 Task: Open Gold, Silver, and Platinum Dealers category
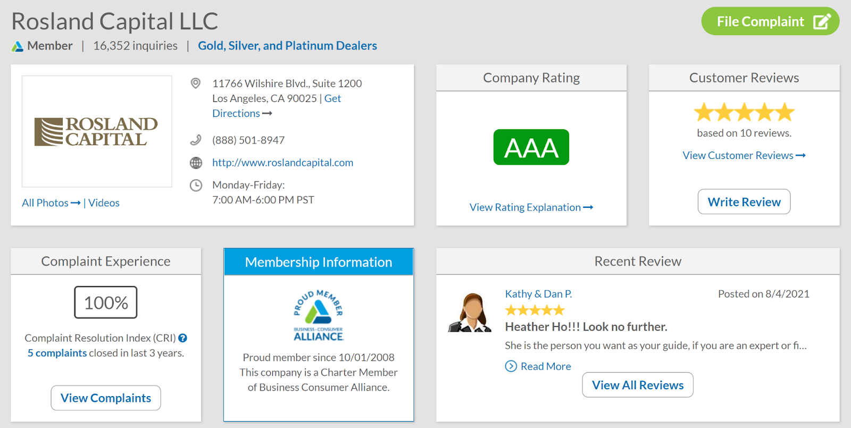287,46
